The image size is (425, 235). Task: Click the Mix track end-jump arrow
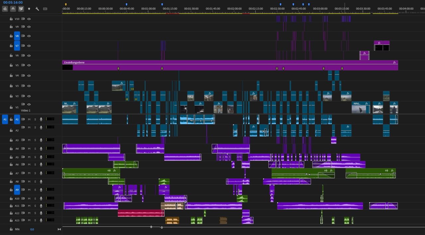coord(59,229)
